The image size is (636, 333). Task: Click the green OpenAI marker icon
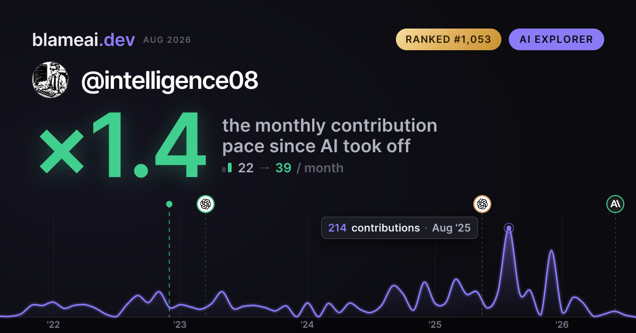pyautogui.click(x=206, y=203)
